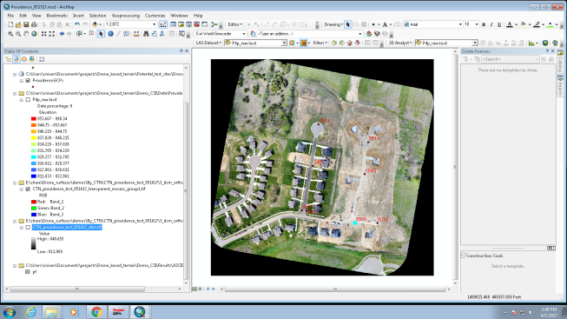Toggle P4p_raw.lasd layer checkbox

[28, 100]
